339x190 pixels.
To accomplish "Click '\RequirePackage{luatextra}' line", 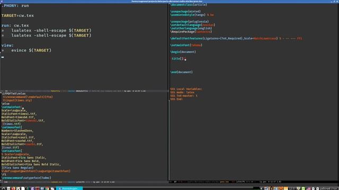I will tap(191, 32).
